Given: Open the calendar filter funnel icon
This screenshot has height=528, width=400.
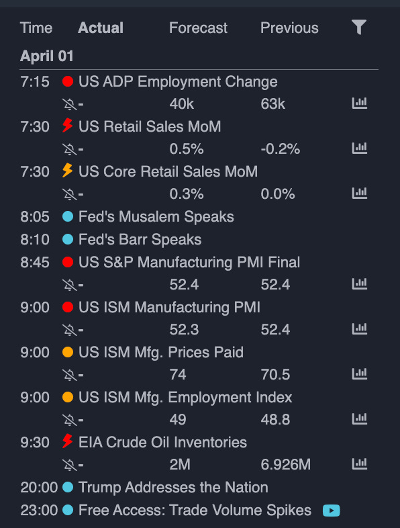Looking at the screenshot, I should coord(359,28).
